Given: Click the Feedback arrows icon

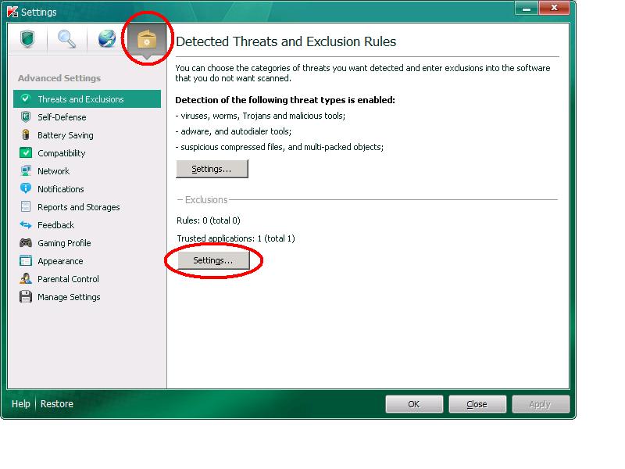Looking at the screenshot, I should point(26,225).
